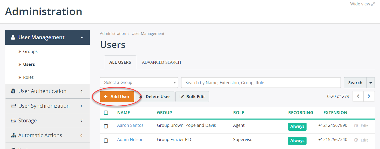Viewport: 380px width, 149px height.
Task: Click the Administration breadcrumb link
Action: pyautogui.click(x=113, y=34)
